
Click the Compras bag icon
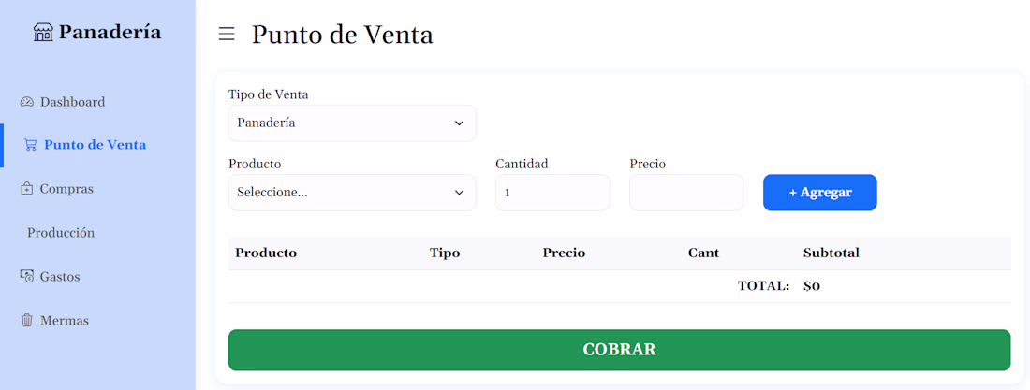[x=27, y=189]
